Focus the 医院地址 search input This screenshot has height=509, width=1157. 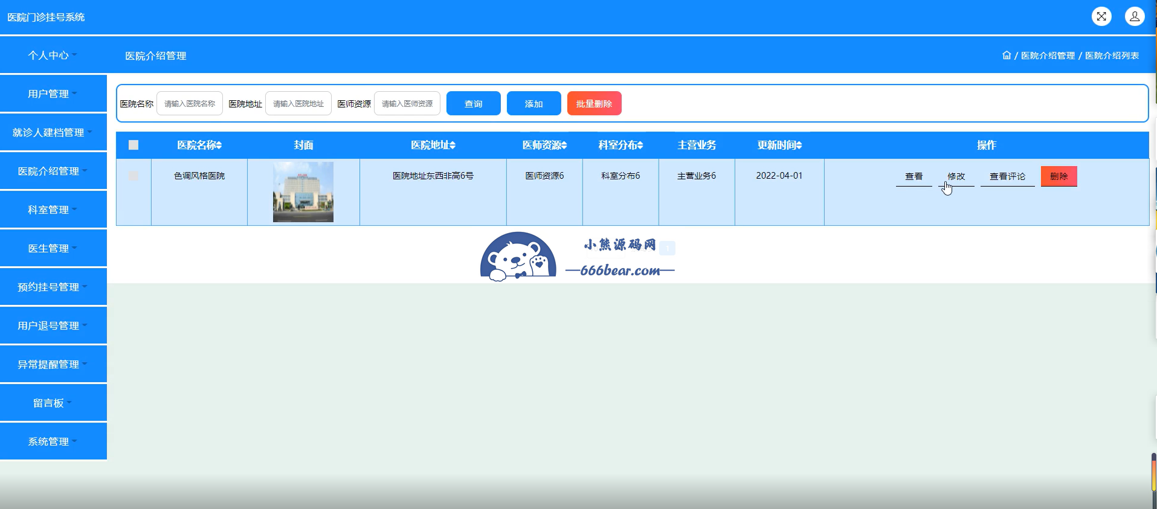[x=298, y=103]
